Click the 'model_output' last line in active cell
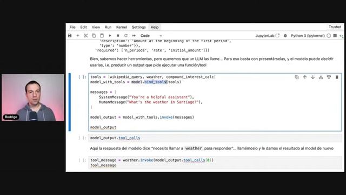 coord(103,127)
